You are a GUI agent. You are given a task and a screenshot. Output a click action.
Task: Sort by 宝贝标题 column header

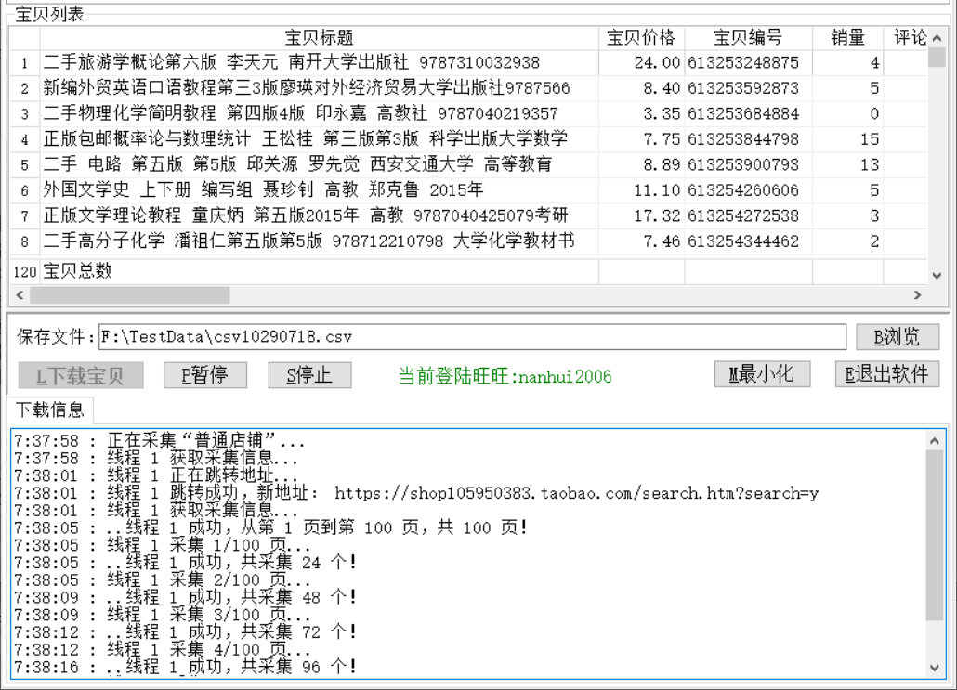319,38
